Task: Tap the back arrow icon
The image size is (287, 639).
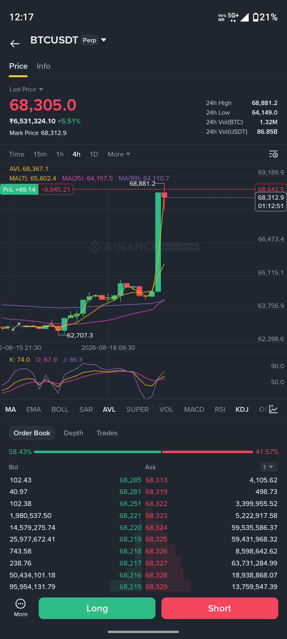Action: [x=15, y=44]
